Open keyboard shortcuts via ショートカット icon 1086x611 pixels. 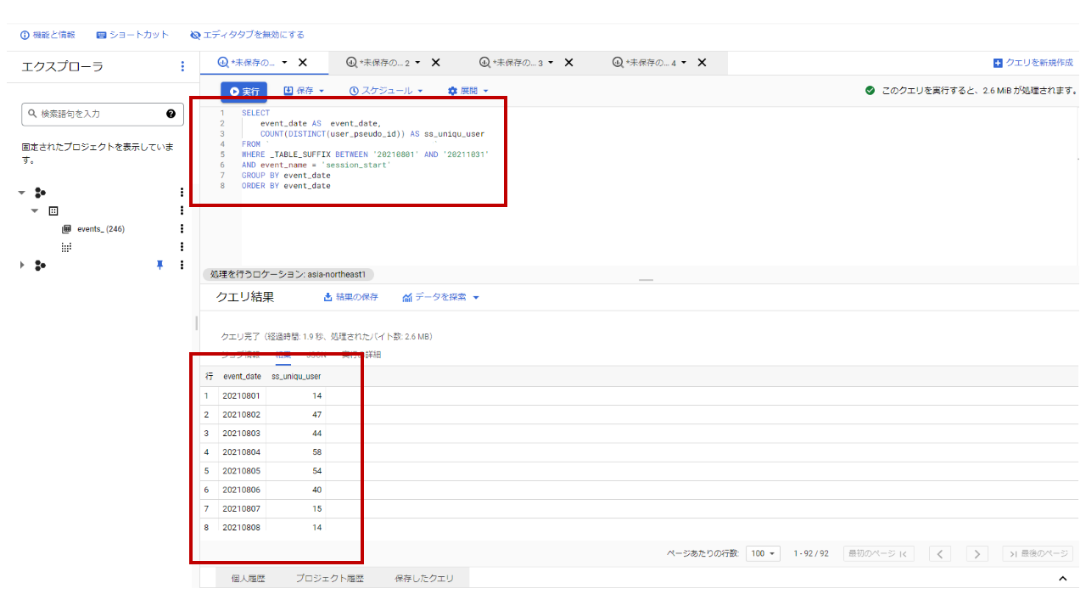tap(100, 34)
